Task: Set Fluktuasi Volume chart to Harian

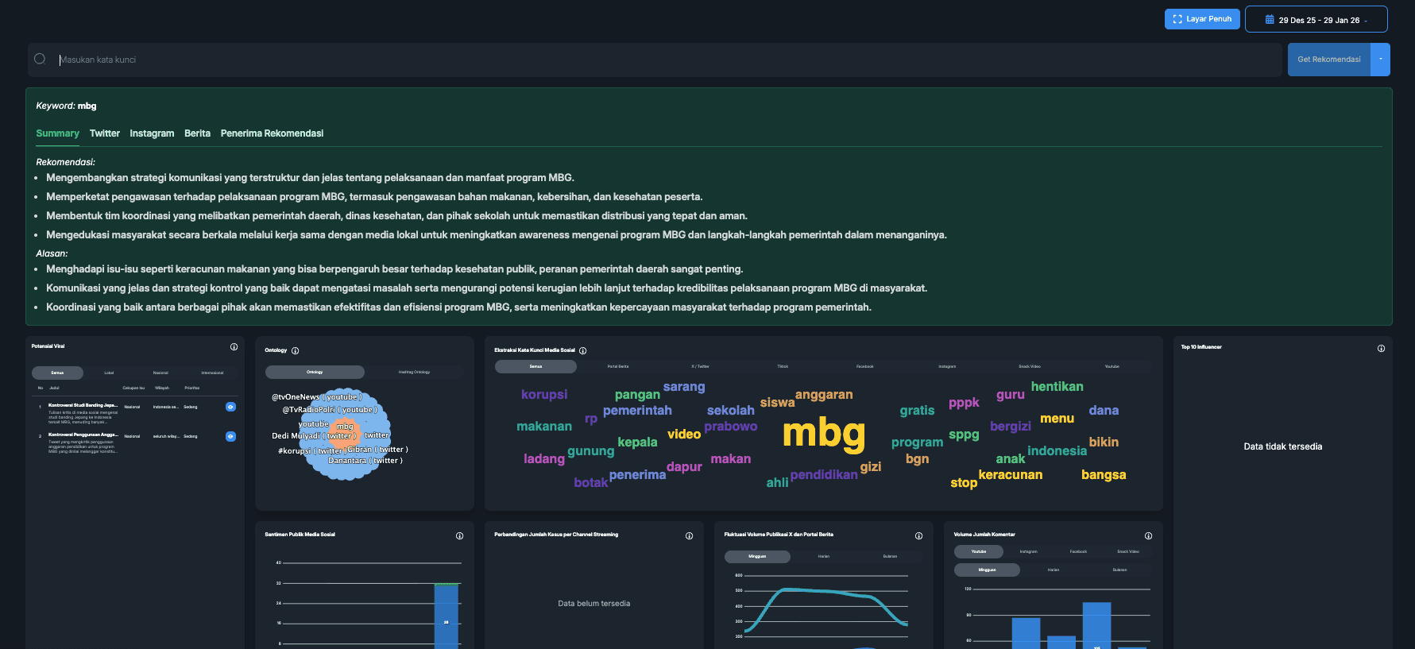Action: [824, 557]
